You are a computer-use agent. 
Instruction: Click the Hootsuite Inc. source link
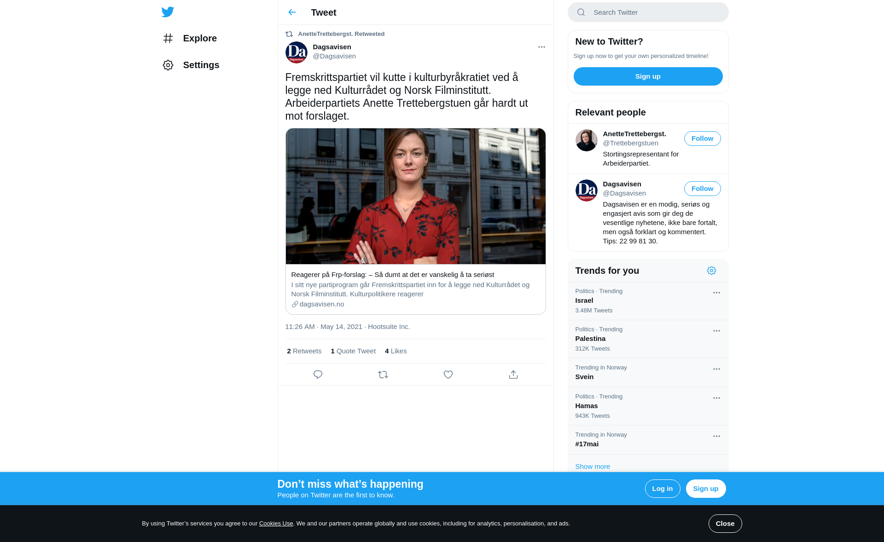click(x=389, y=327)
